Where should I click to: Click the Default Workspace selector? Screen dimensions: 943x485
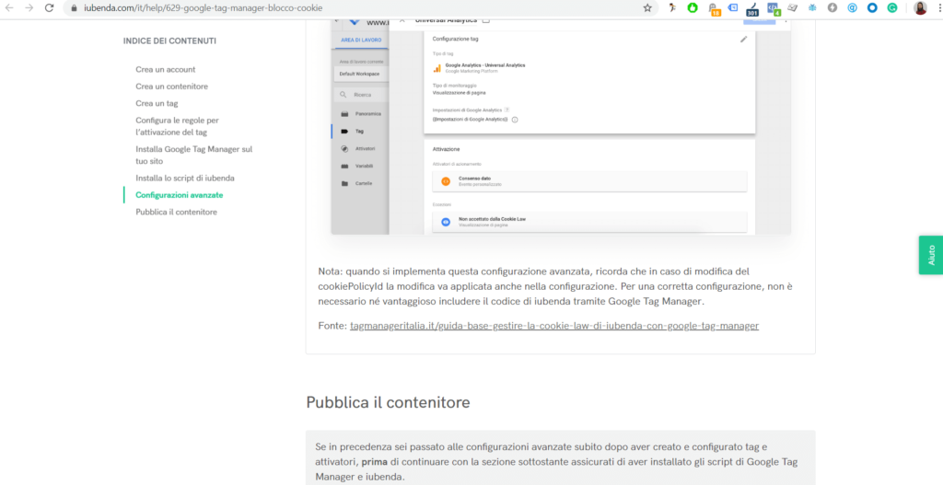tap(361, 74)
